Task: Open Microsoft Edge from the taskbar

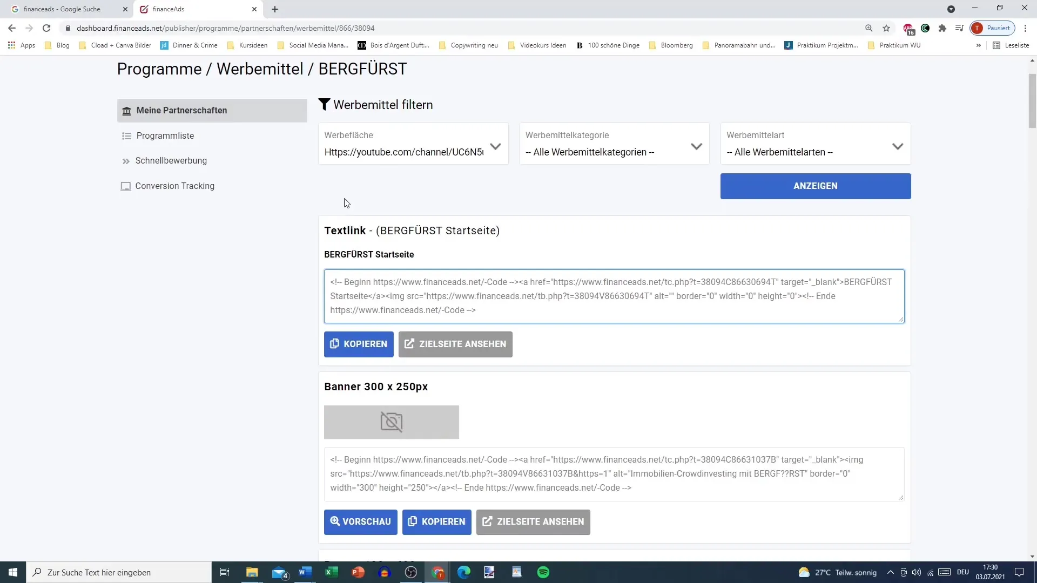Action: click(x=464, y=572)
